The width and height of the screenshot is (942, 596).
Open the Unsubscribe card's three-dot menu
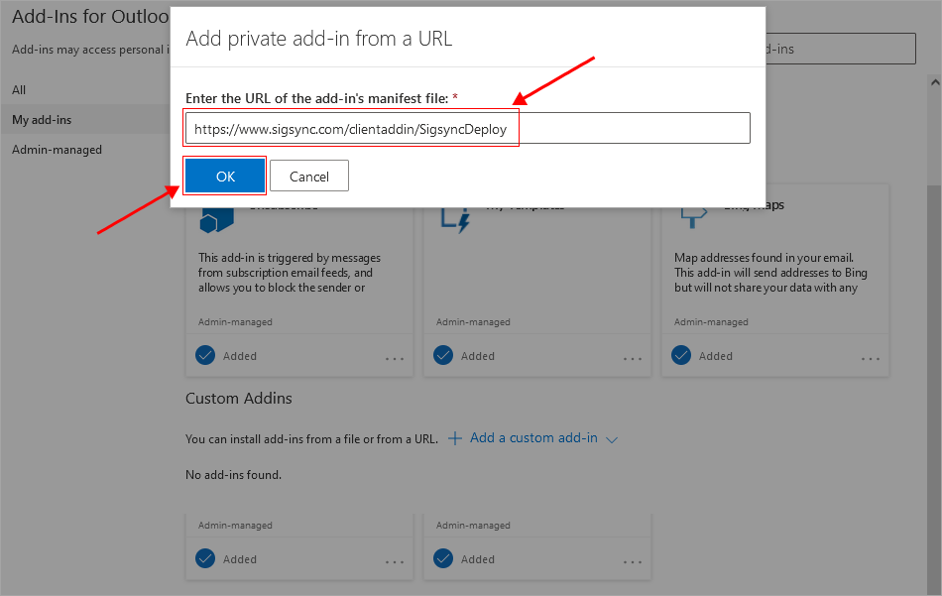pos(395,358)
